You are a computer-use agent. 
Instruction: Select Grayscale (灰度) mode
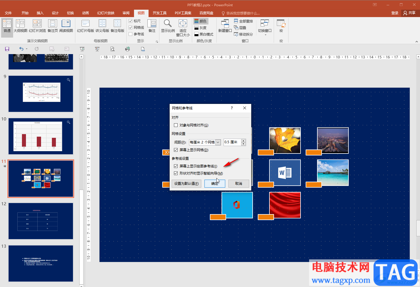click(201, 28)
